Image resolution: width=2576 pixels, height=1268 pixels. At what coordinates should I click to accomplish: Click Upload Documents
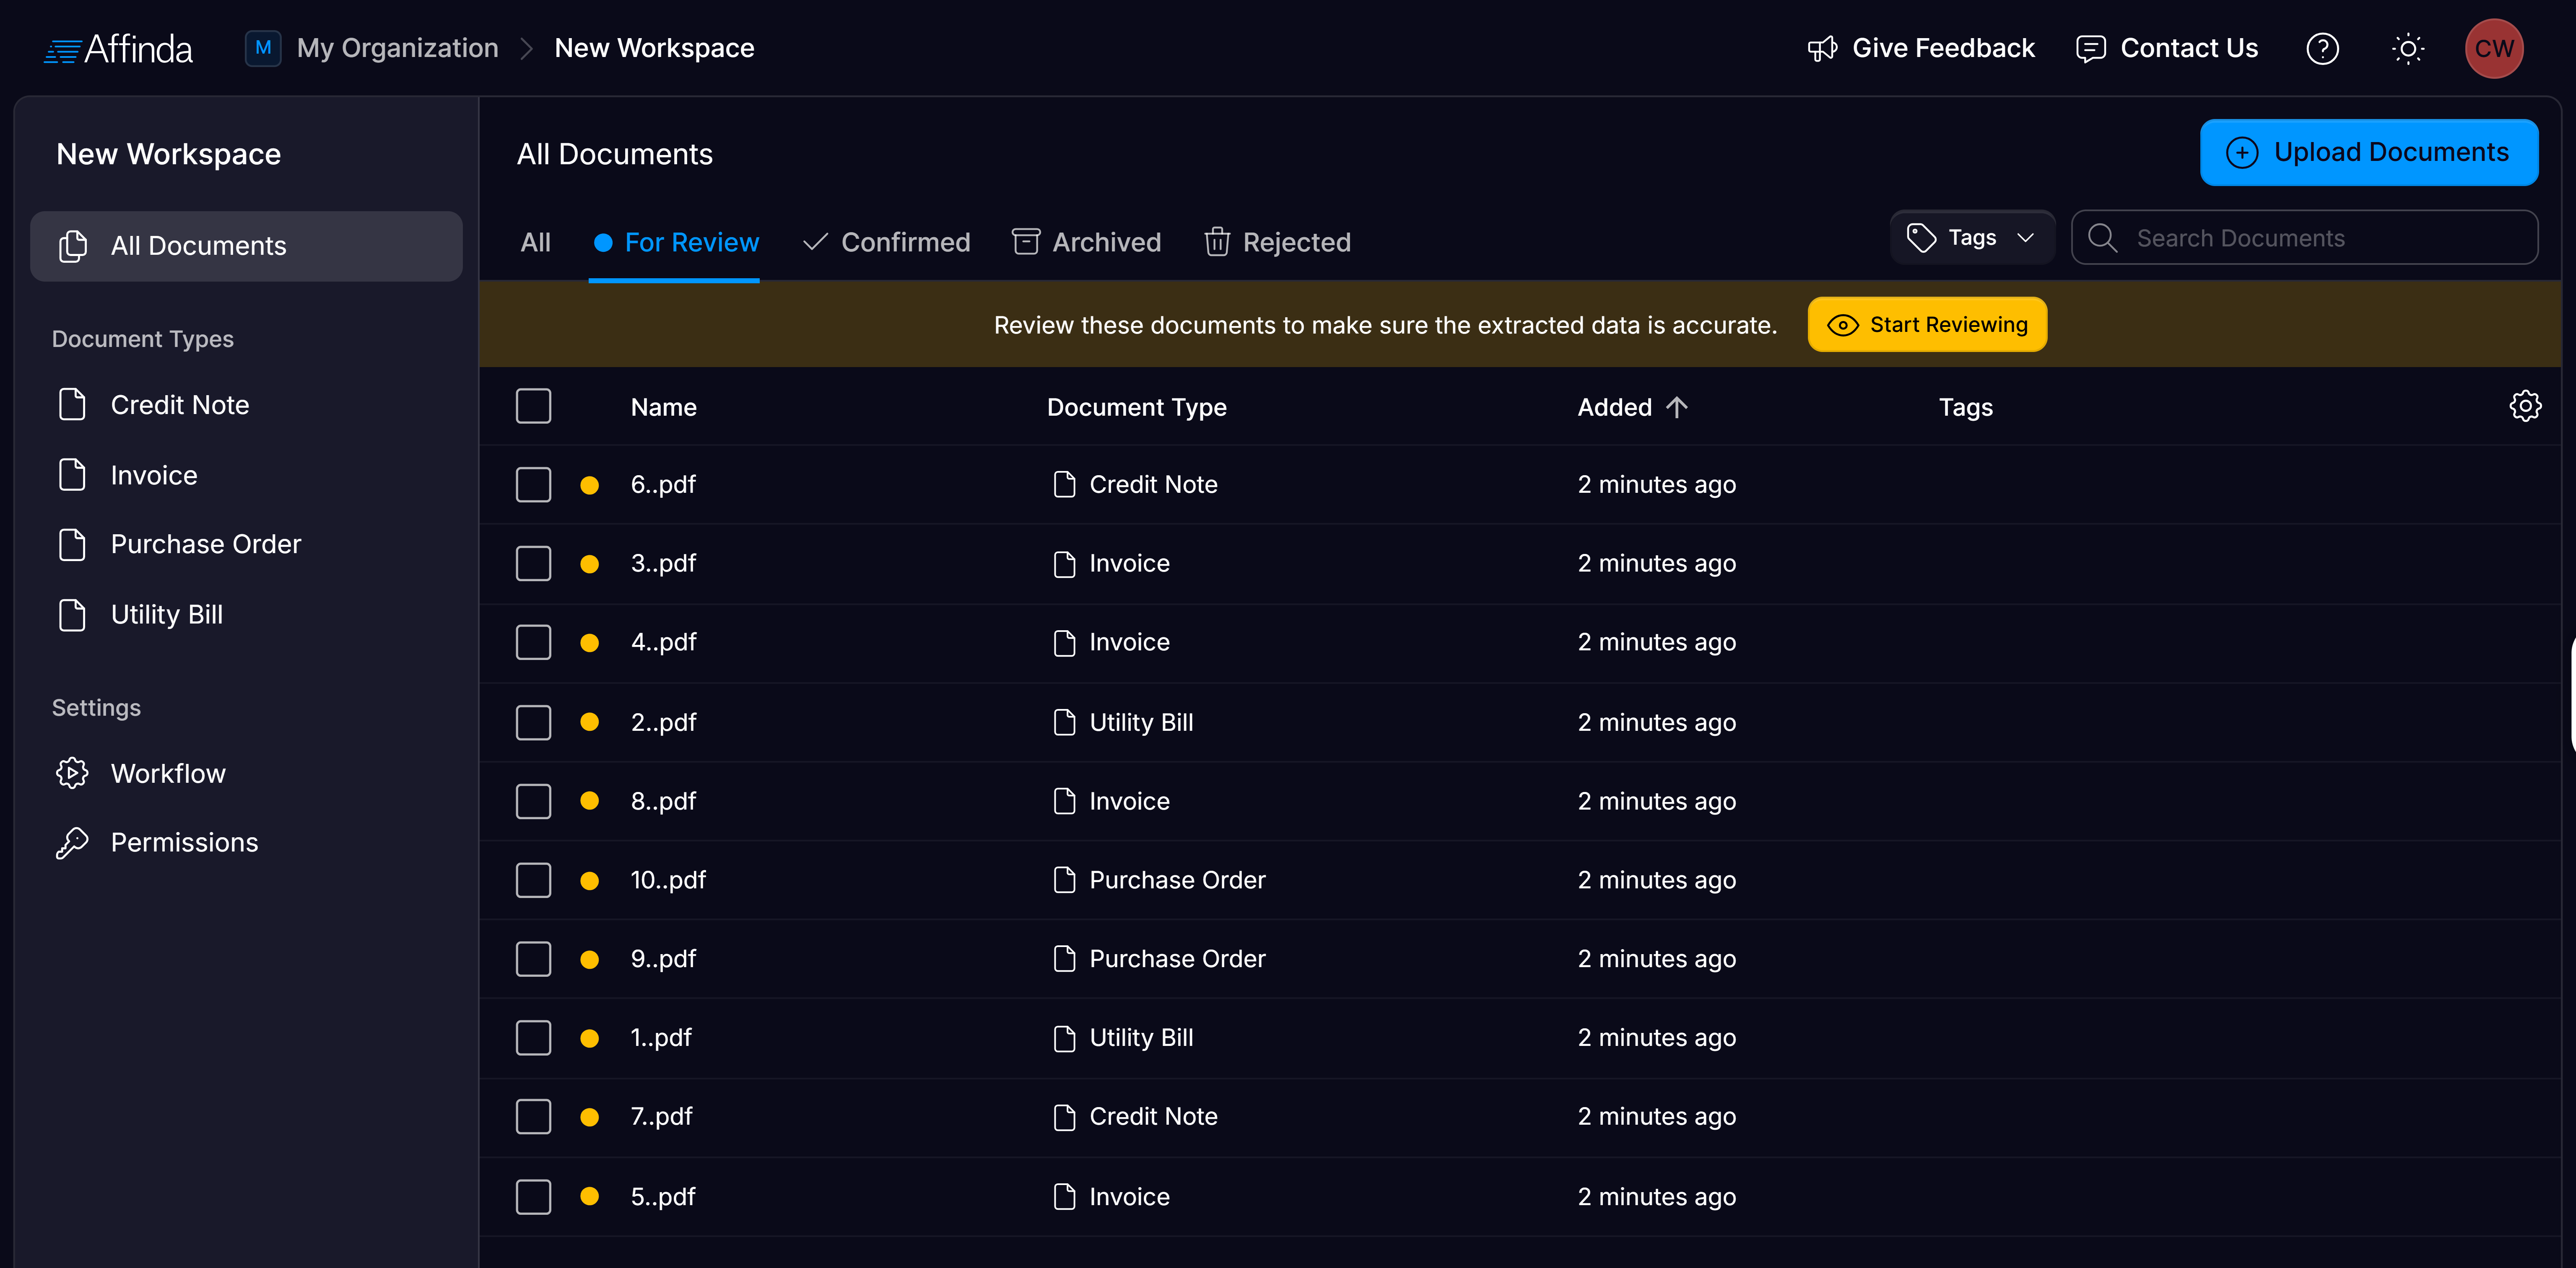[x=2369, y=152]
